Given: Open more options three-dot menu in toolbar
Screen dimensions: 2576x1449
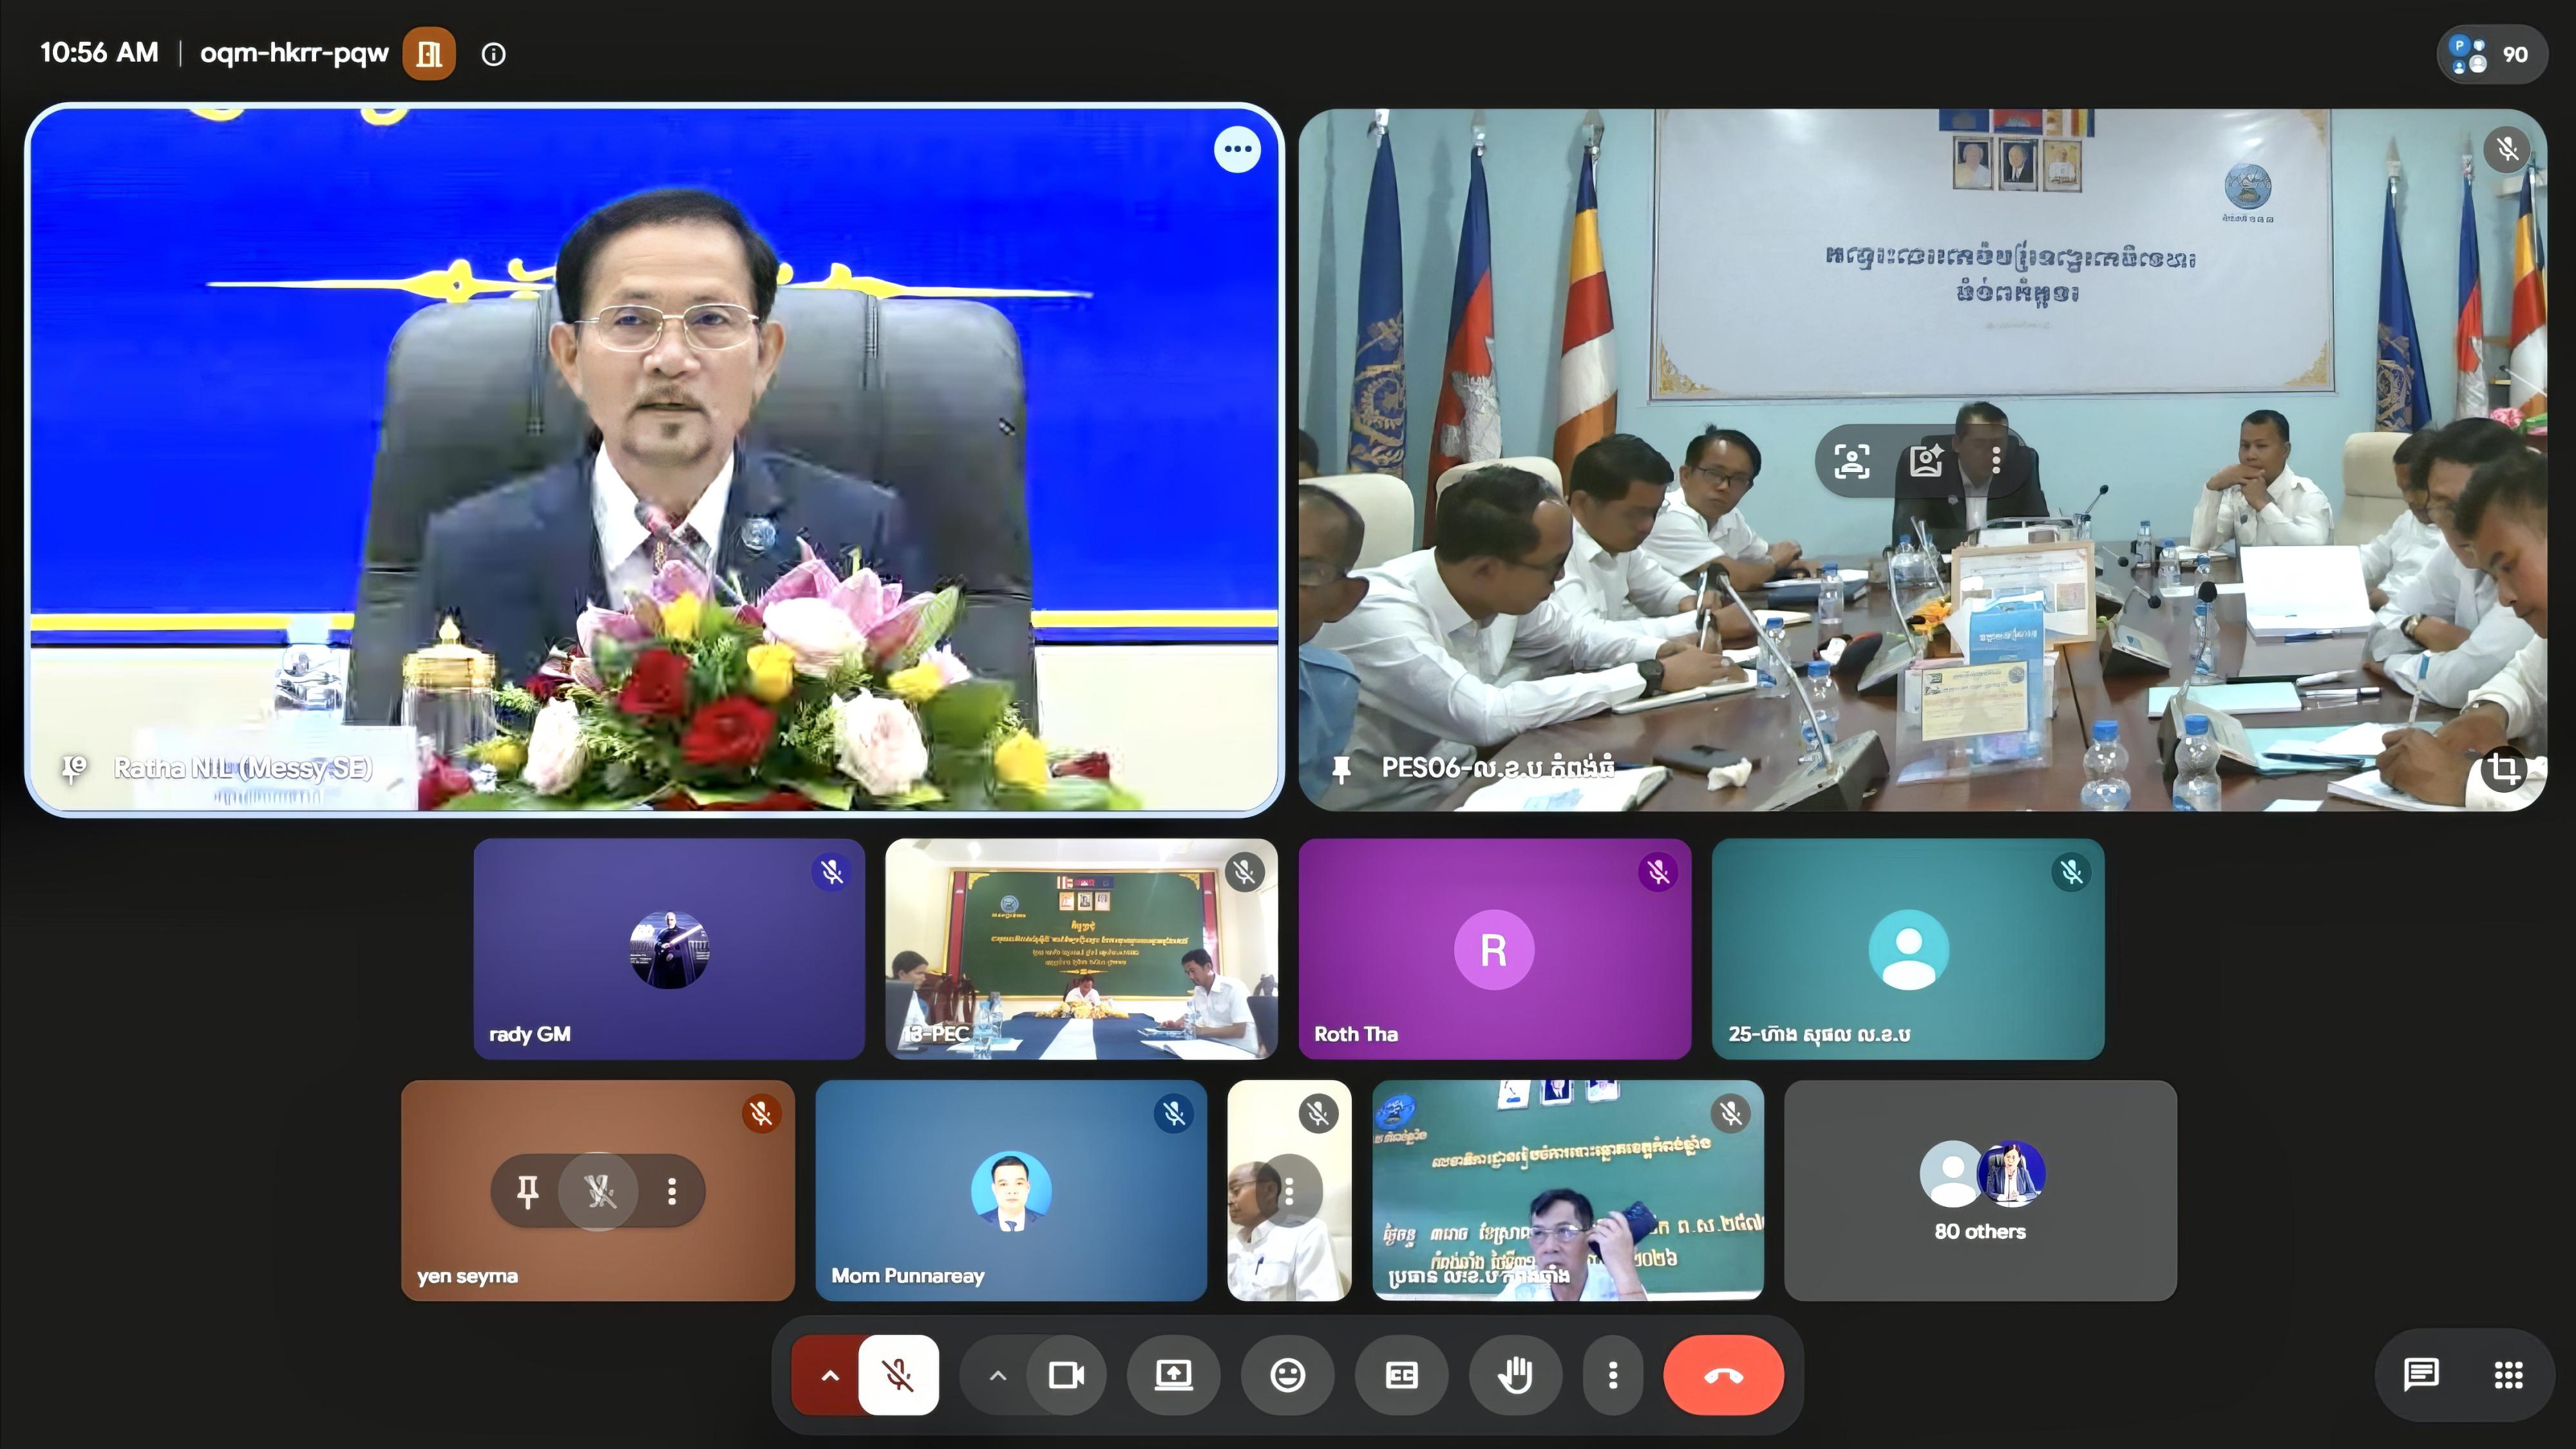Looking at the screenshot, I should tap(1612, 1375).
